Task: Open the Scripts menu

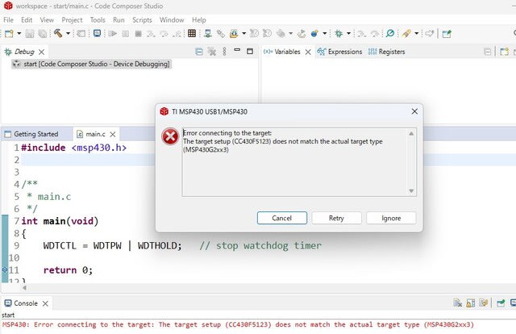Action: click(x=142, y=19)
